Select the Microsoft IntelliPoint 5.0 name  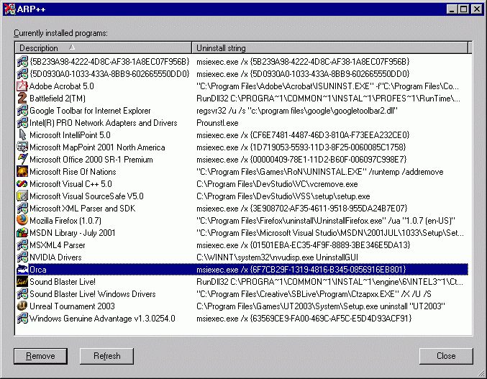(70, 134)
